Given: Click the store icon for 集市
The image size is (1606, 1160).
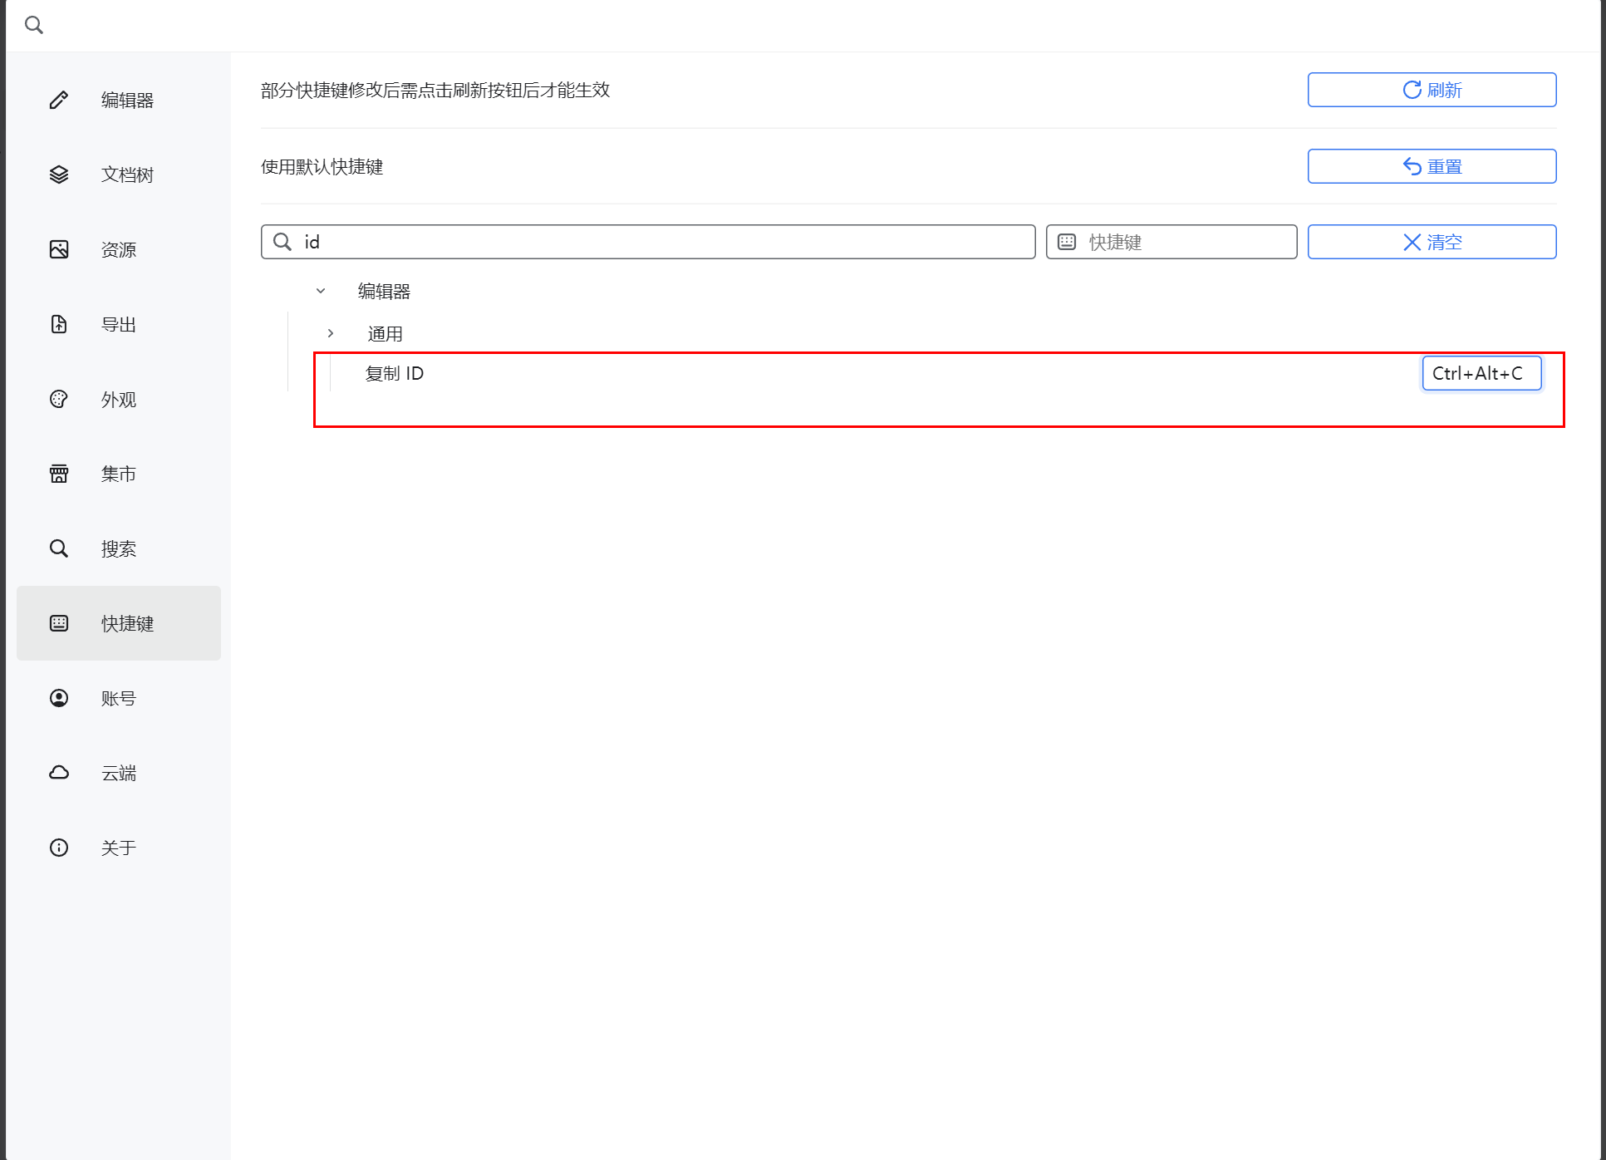Looking at the screenshot, I should (59, 474).
